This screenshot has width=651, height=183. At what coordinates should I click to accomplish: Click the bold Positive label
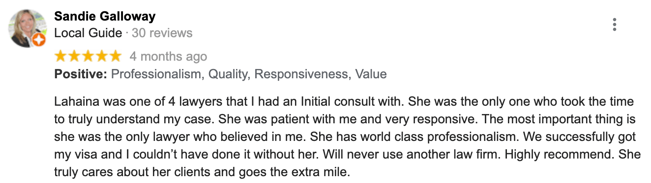pos(81,74)
